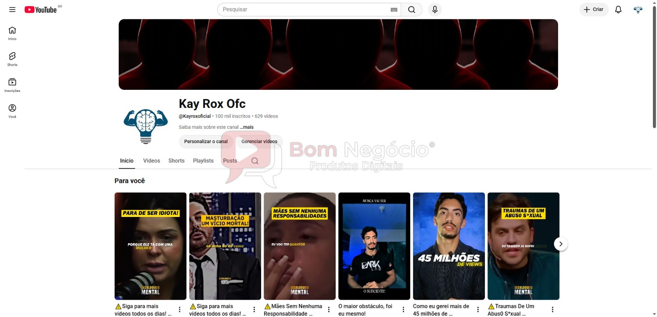
Task: Open options for 'Masturbação' short
Action: coord(254,310)
